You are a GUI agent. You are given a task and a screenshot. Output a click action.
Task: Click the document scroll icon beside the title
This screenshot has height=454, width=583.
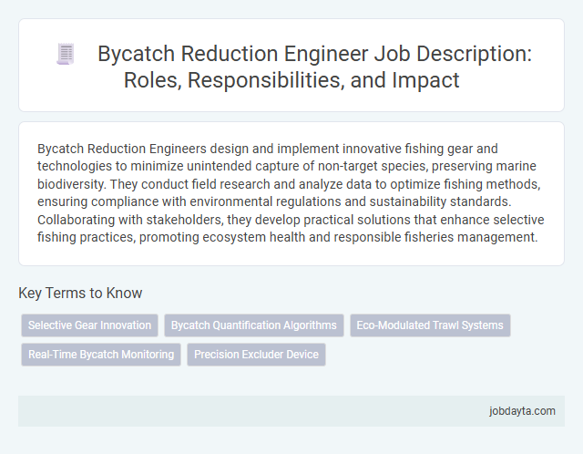[x=66, y=55]
